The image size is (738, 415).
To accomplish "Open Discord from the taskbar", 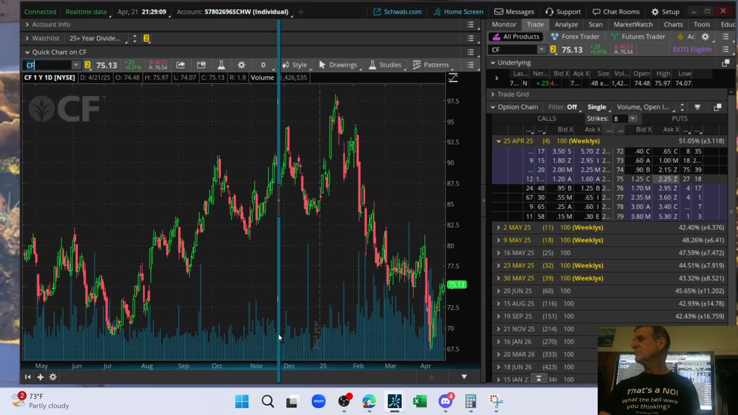I will pyautogui.click(x=445, y=401).
